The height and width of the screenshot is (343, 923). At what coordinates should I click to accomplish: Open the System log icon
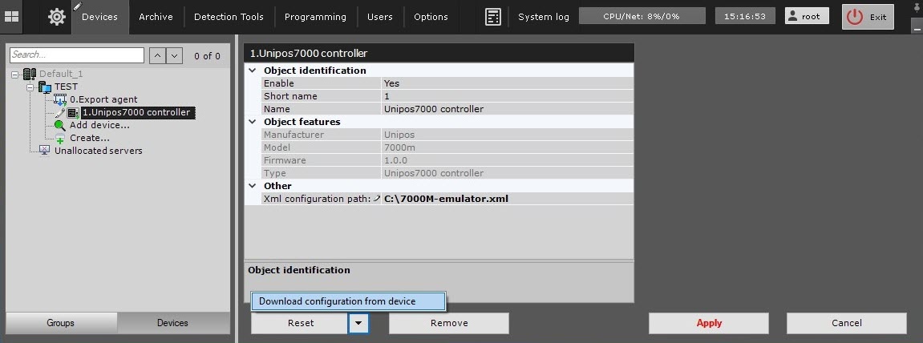tap(492, 17)
